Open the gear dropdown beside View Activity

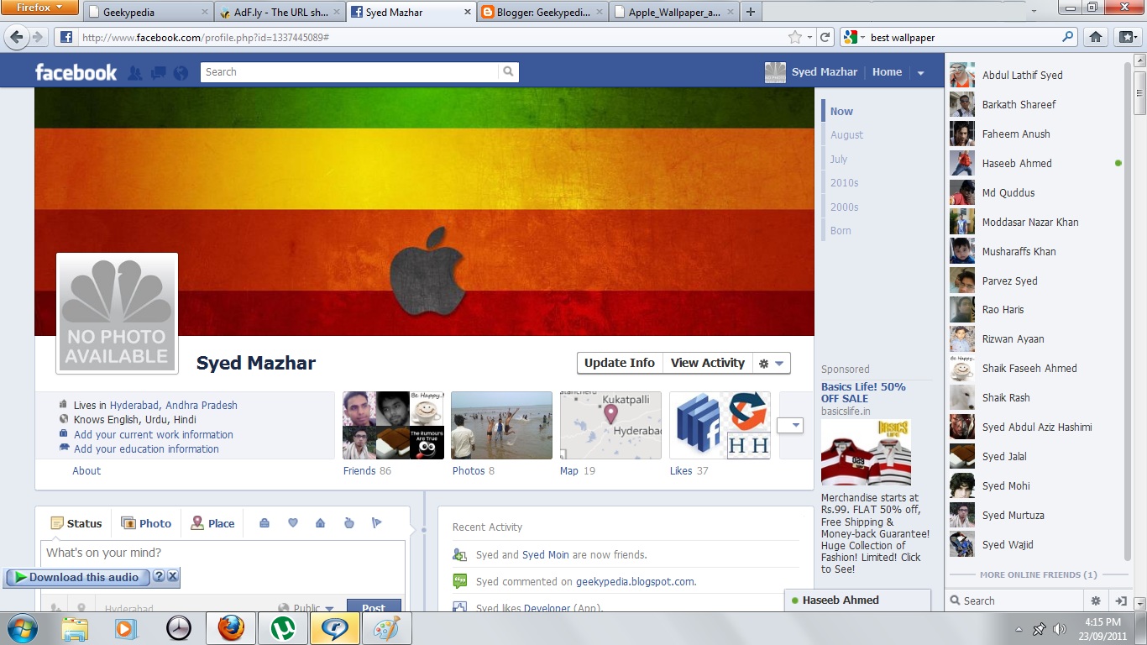click(x=769, y=363)
